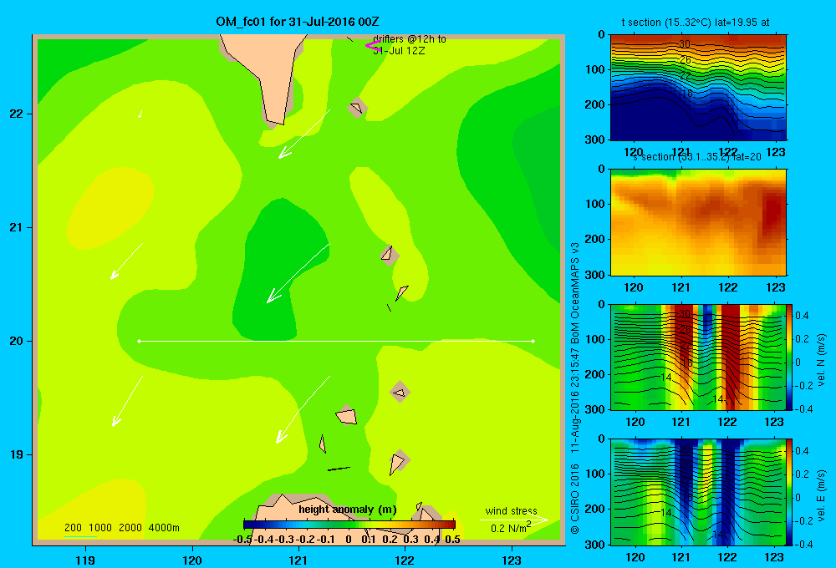The height and width of the screenshot is (568, 836).
Task: Click the southern tip of Taiwan landmass
Action: tap(276, 121)
